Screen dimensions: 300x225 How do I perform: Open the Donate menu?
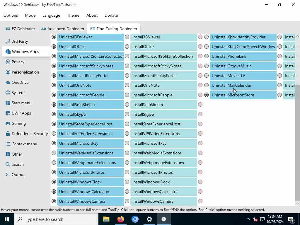111,15
